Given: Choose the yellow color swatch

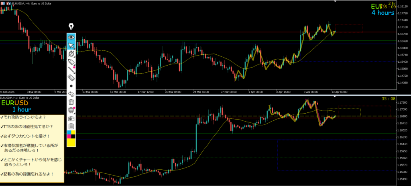Looking at the screenshot, I should click(71, 142).
